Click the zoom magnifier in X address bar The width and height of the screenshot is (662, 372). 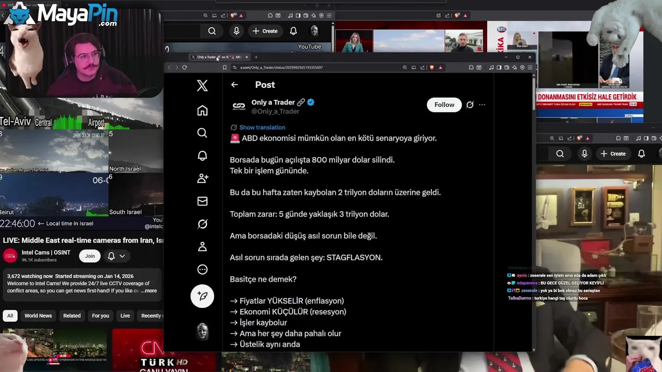pos(404,67)
